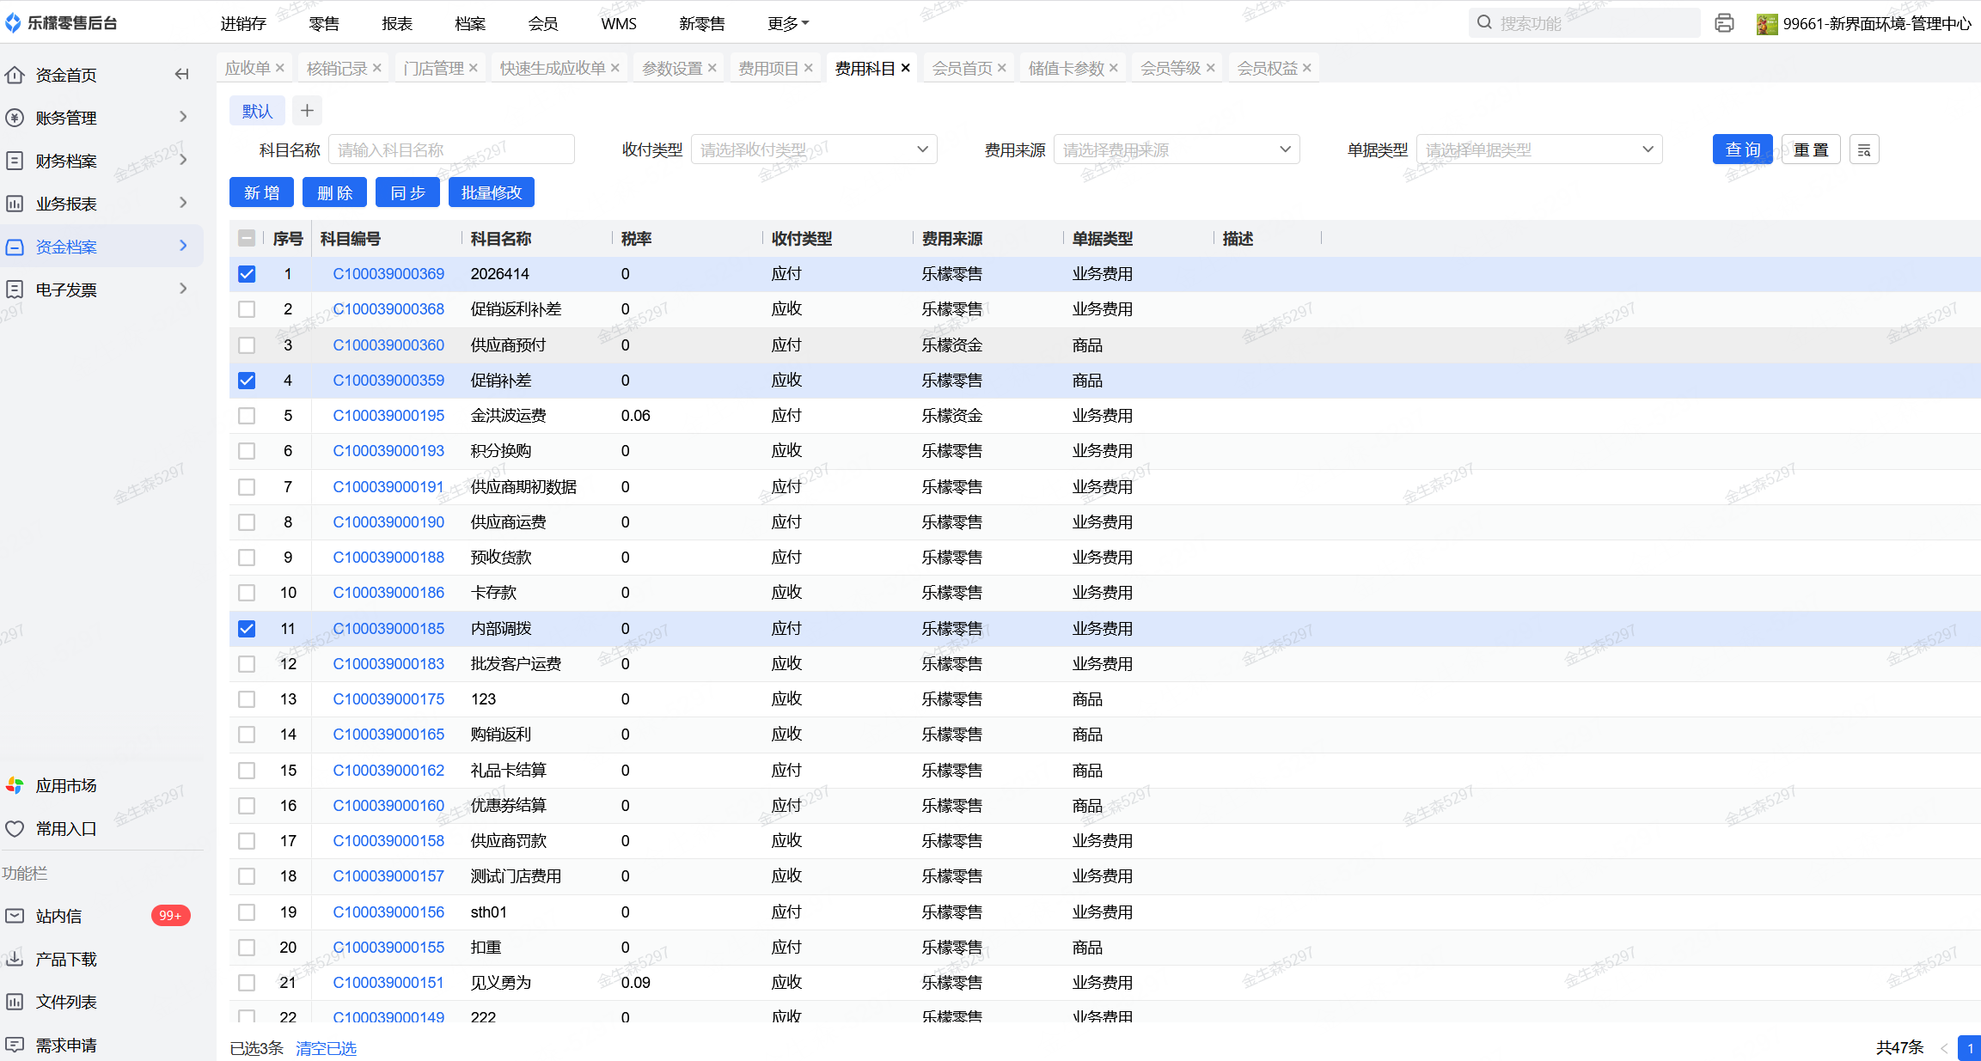Switch to the 门店管理 tab

click(433, 68)
